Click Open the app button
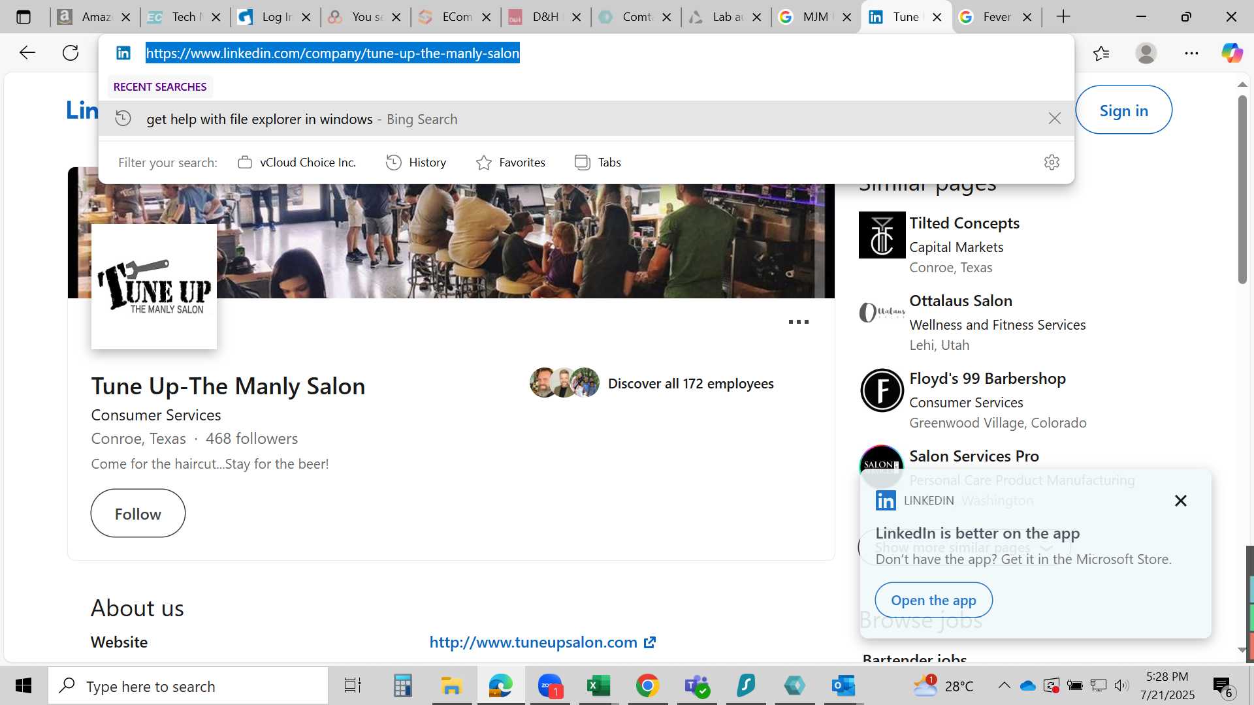 pyautogui.click(x=933, y=600)
